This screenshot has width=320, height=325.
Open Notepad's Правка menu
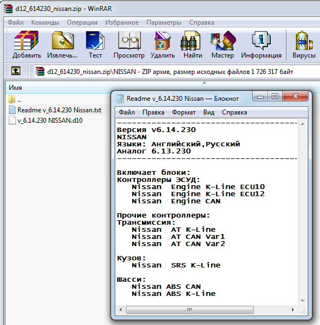[x=153, y=112]
